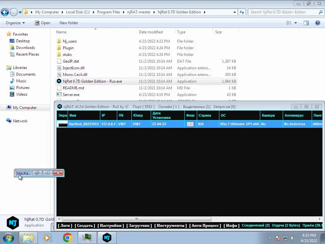Open the Анти Процесс menu in njRAT
Viewport: 325px width, 244px height.
205,226
